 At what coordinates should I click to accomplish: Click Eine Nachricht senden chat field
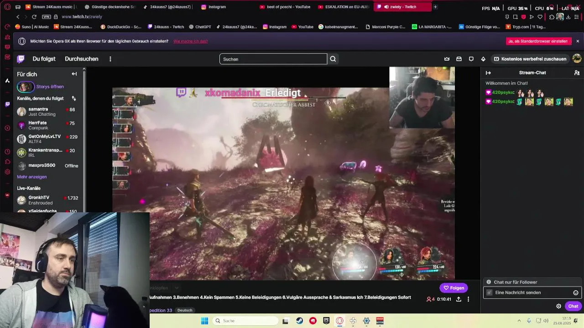click(532, 292)
